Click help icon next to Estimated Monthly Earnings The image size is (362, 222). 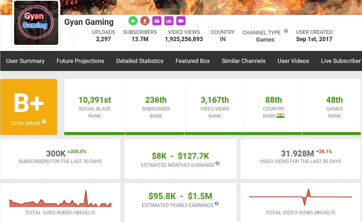[x=218, y=163]
